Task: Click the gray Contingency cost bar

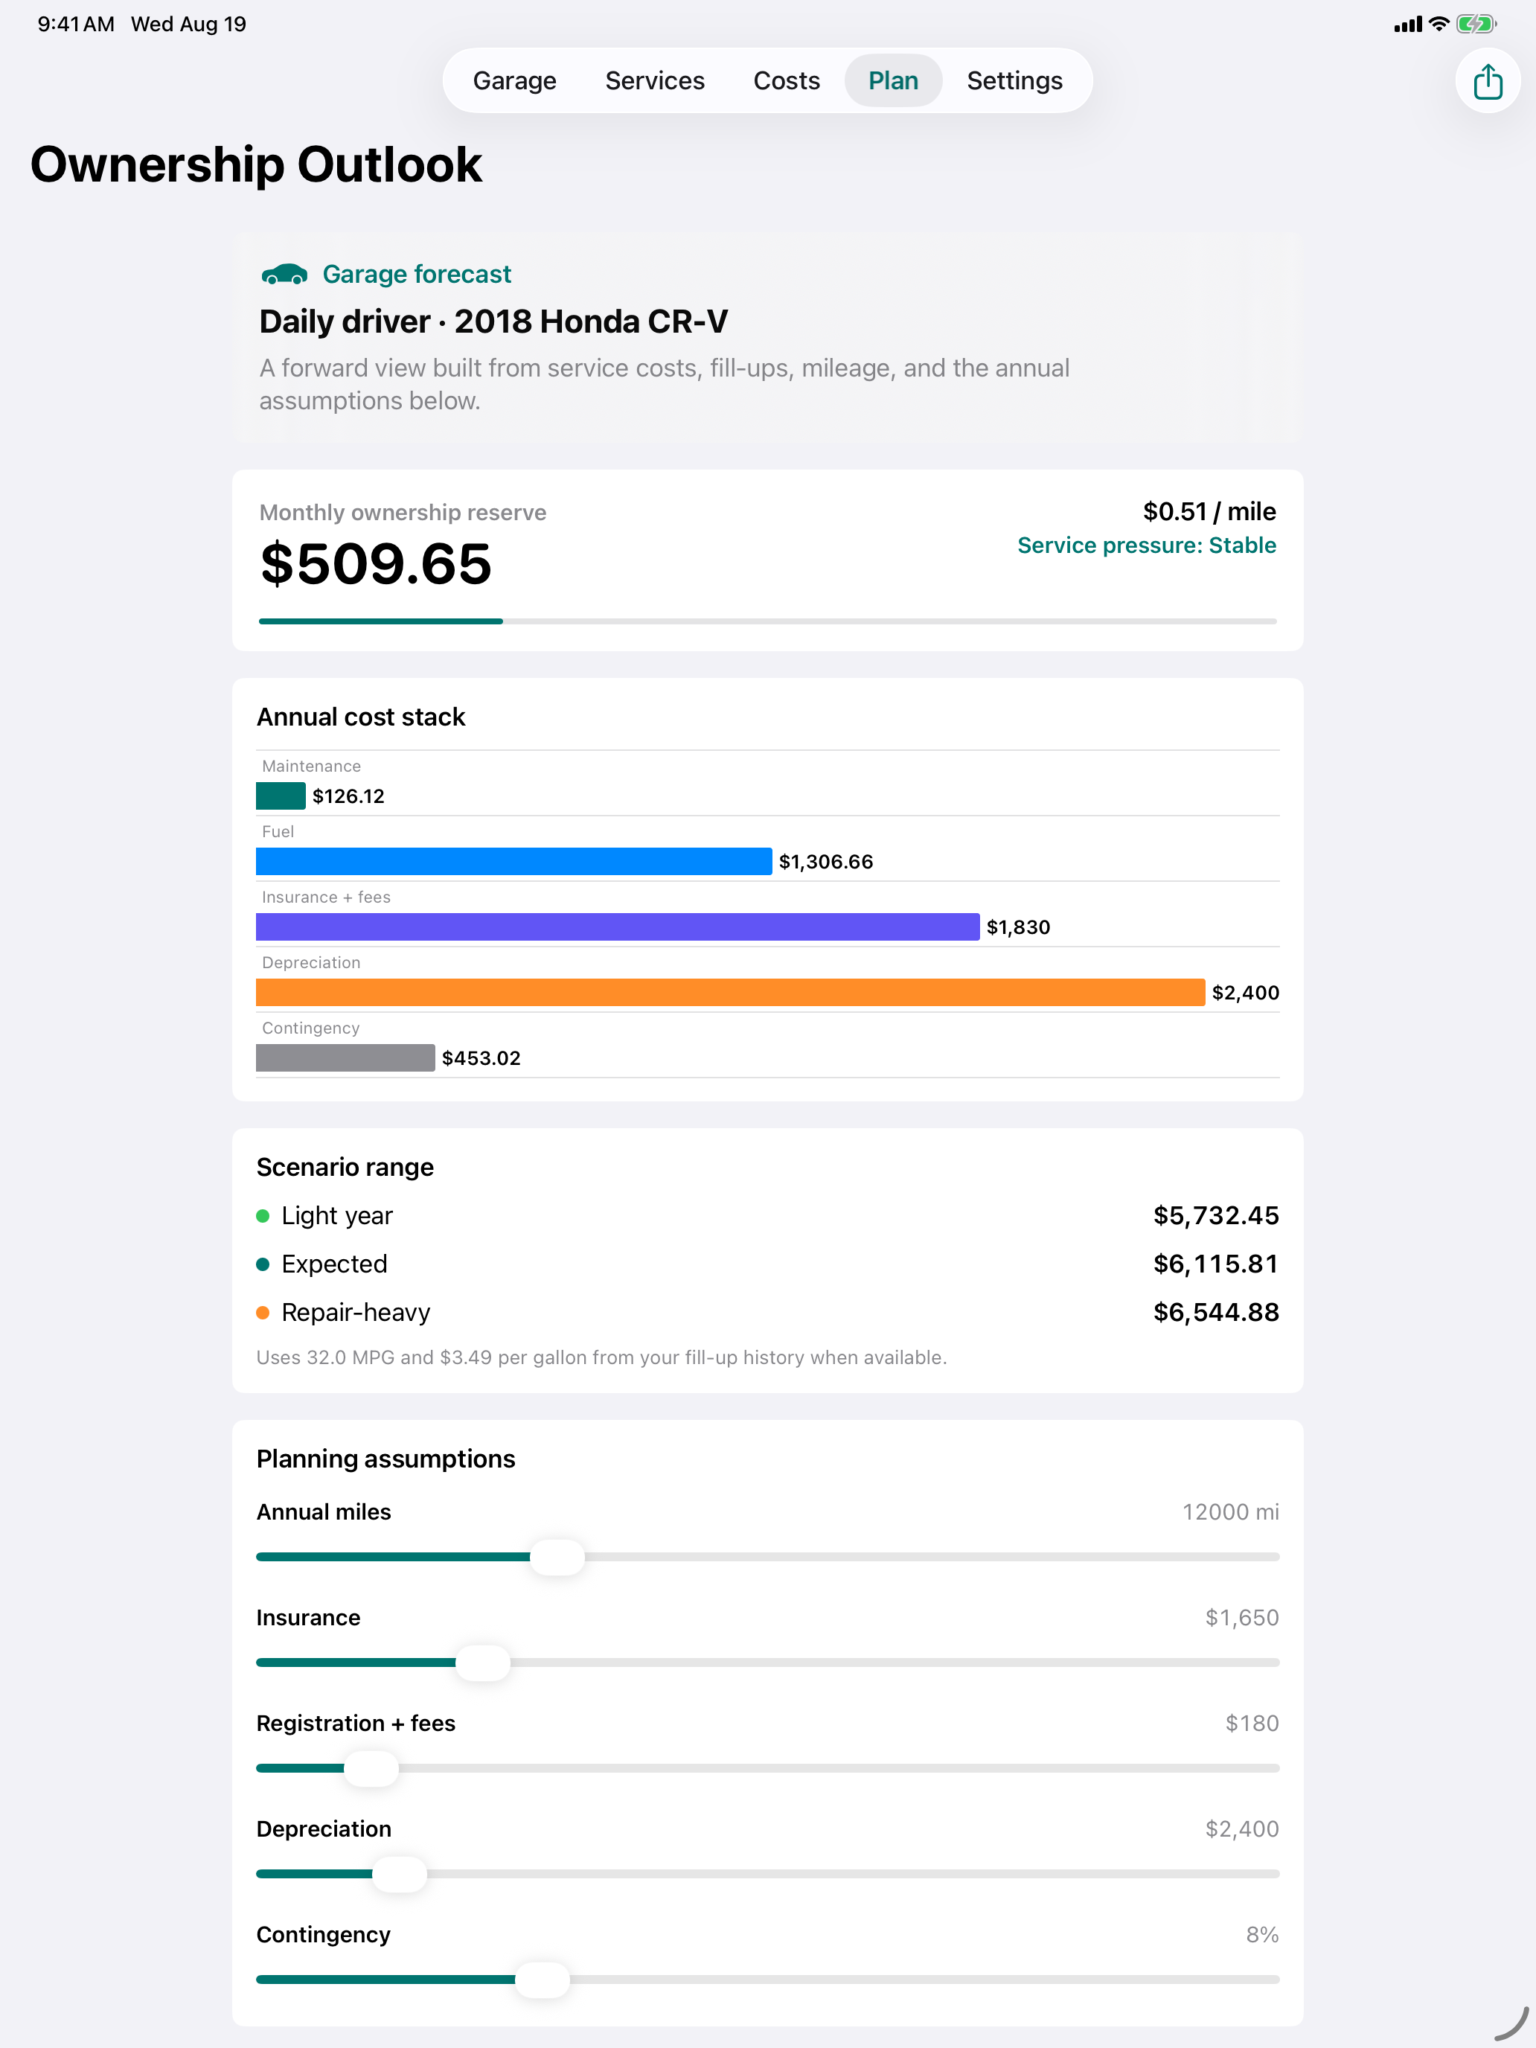Action: point(345,1057)
